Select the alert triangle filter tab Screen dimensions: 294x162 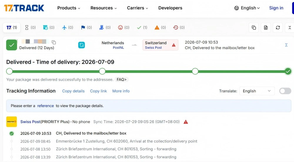tap(160, 28)
